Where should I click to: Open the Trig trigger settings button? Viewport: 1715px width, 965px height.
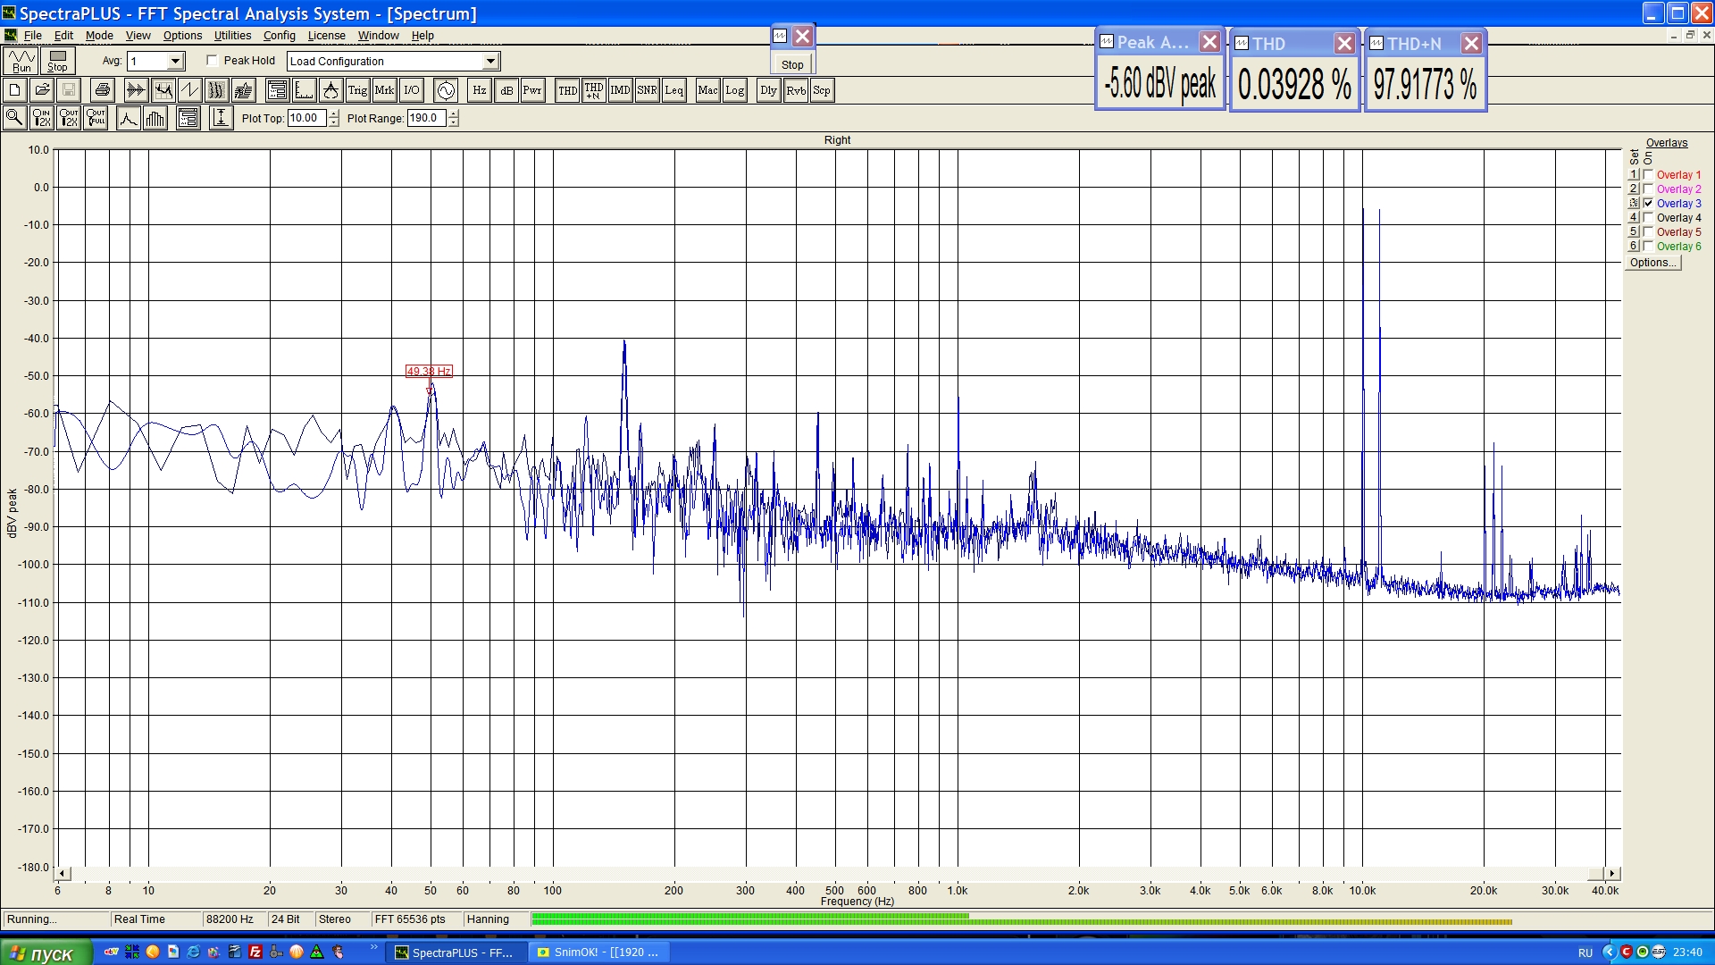[x=357, y=90]
